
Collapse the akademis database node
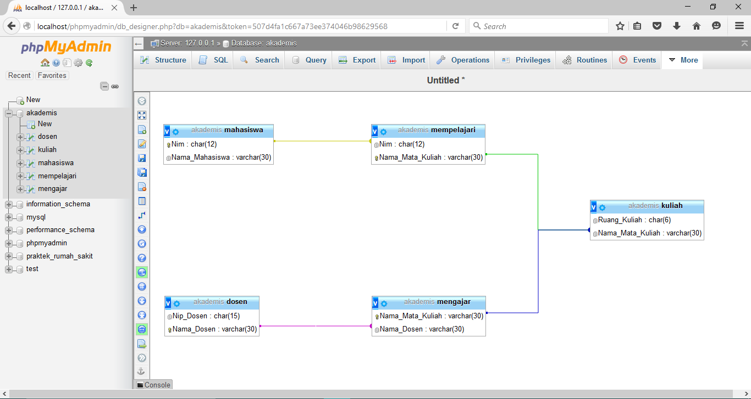(x=8, y=113)
